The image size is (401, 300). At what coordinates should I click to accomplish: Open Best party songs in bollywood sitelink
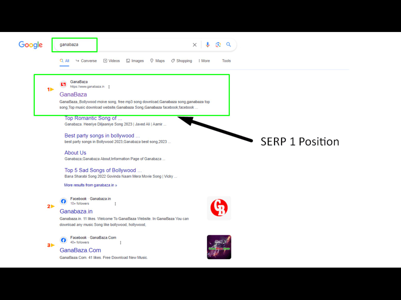[102, 136]
